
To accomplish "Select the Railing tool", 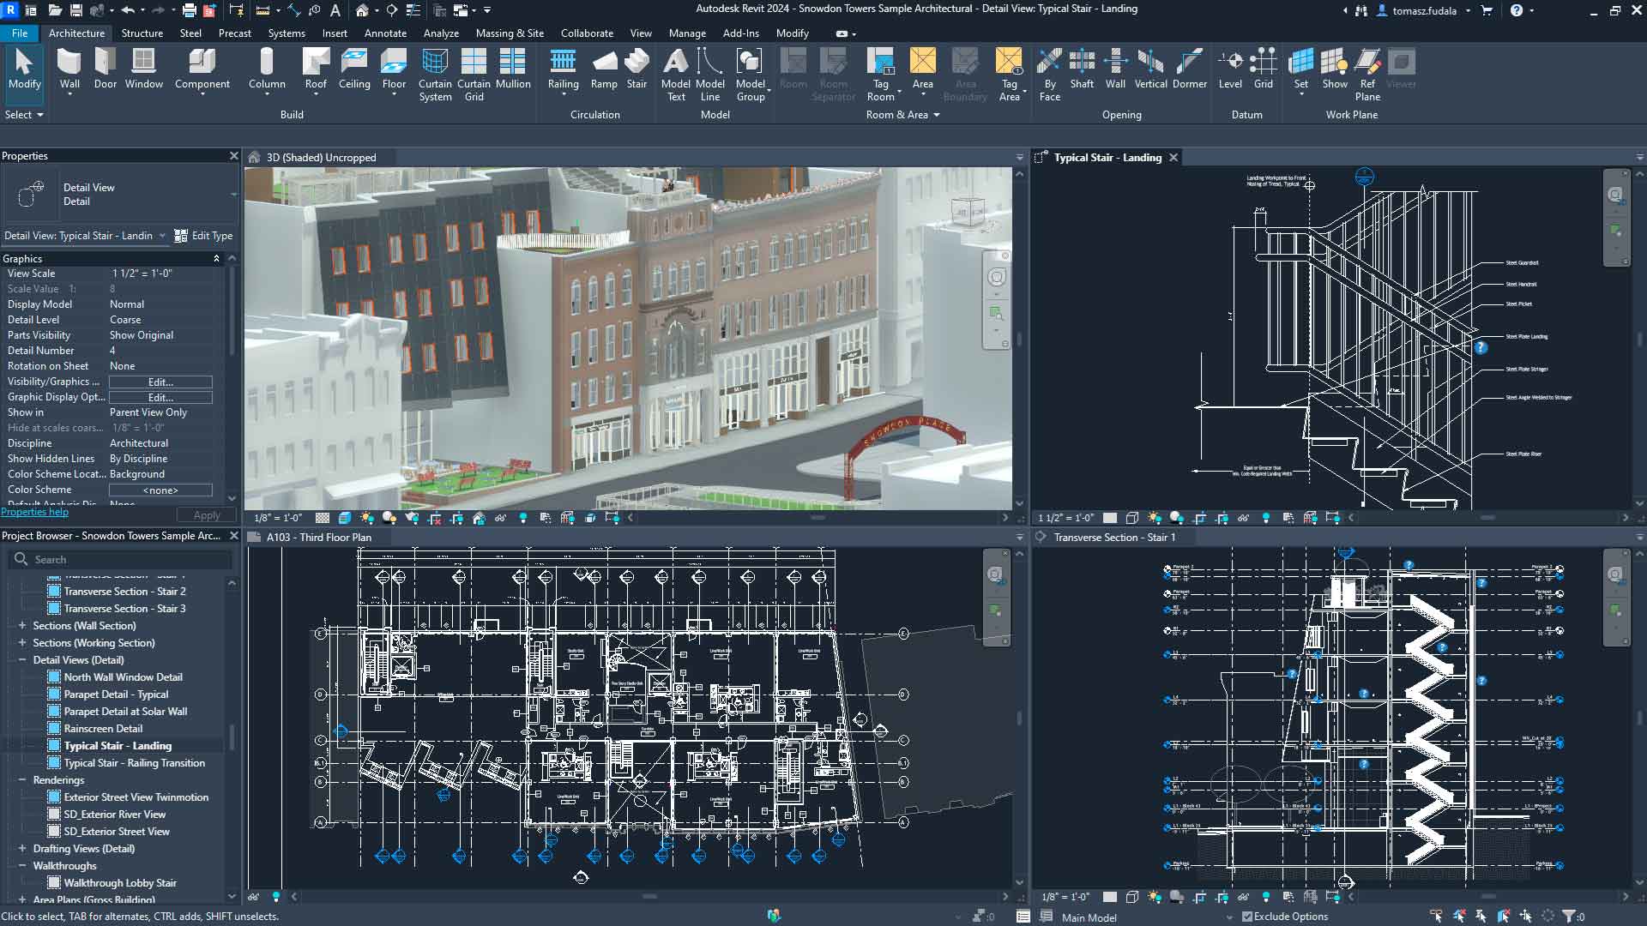I will pos(564,69).
